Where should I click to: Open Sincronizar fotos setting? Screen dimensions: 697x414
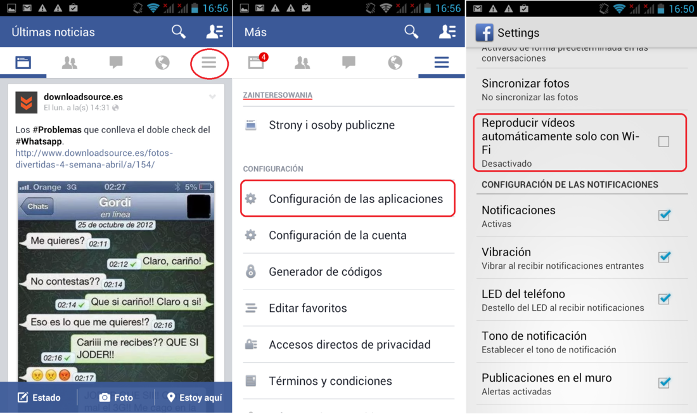pyautogui.click(x=582, y=89)
